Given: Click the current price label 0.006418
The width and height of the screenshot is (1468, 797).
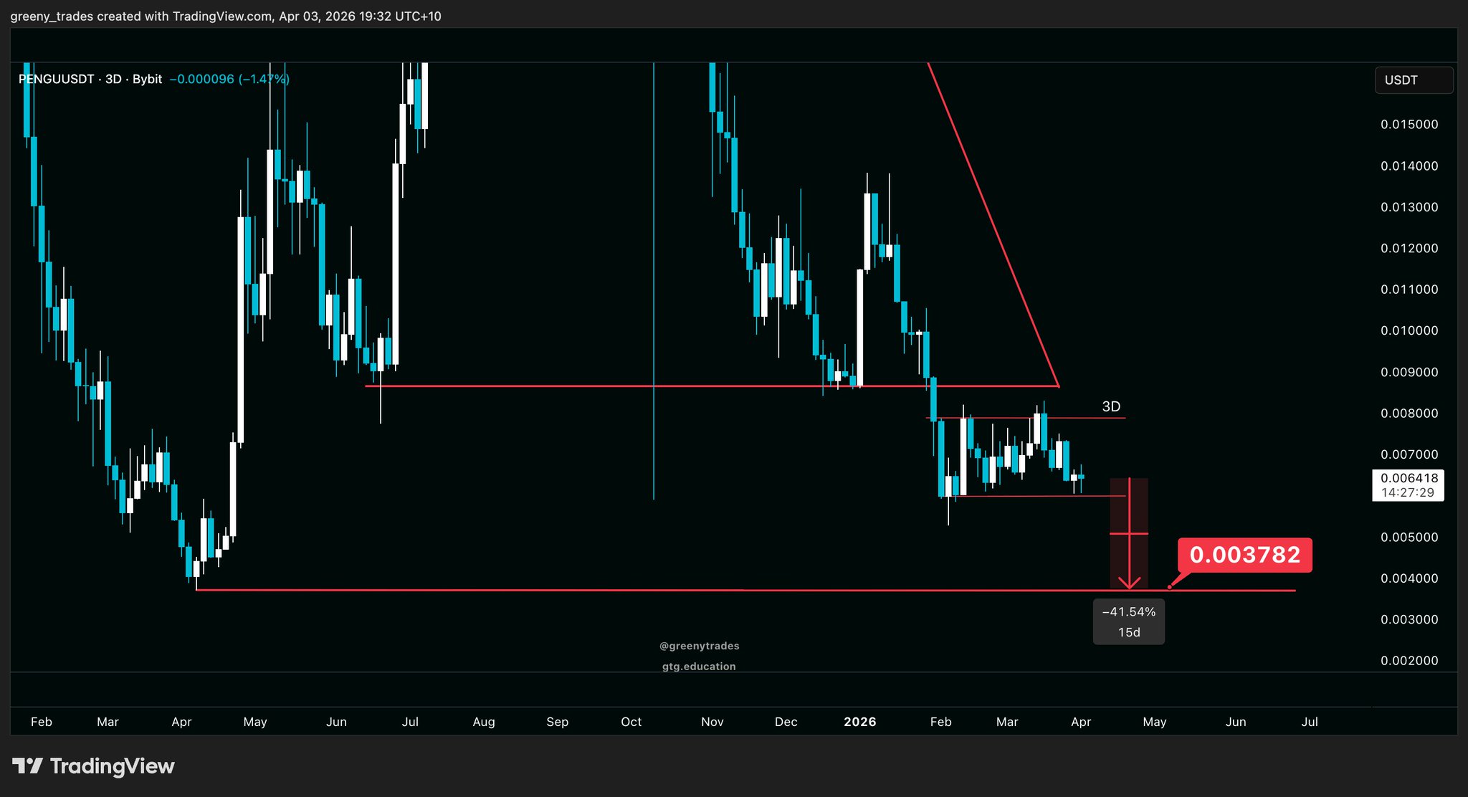Looking at the screenshot, I should [x=1409, y=478].
